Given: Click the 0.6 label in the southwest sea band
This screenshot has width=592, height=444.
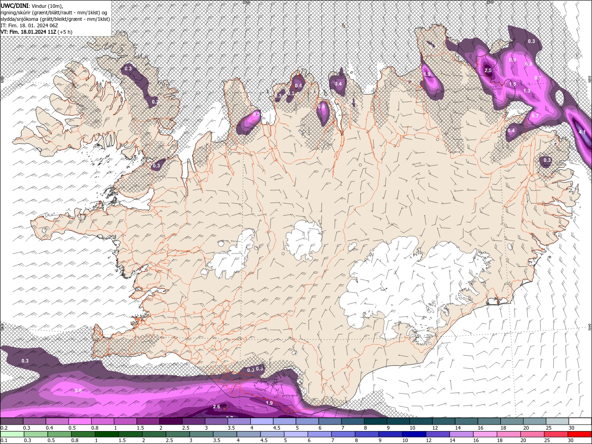Looking at the screenshot, I should click(x=78, y=390).
